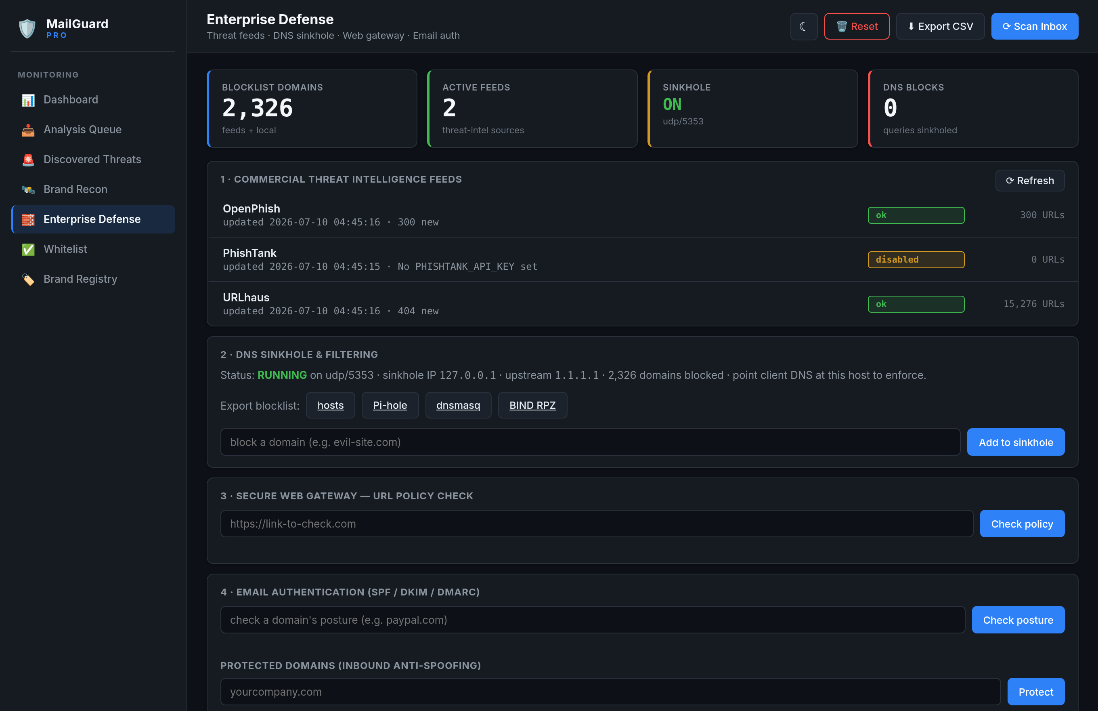Click the '15,276 URLs' count

tap(1034, 304)
